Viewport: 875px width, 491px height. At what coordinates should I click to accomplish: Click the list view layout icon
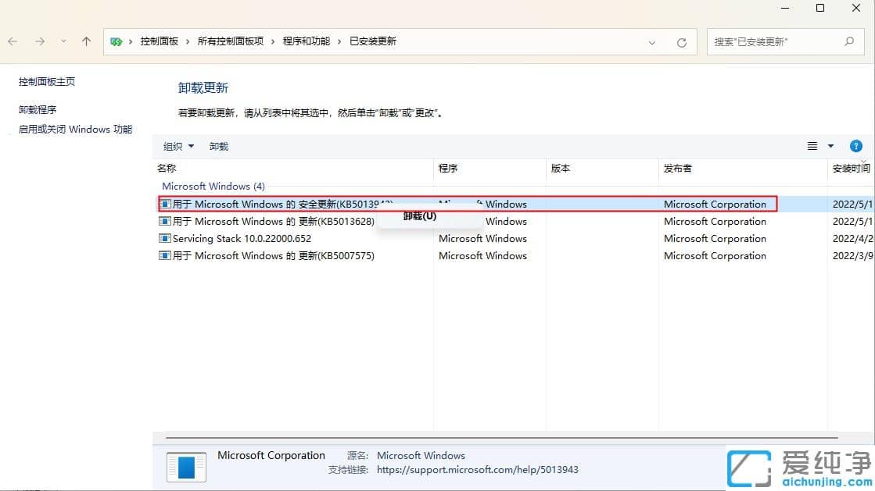click(x=813, y=146)
